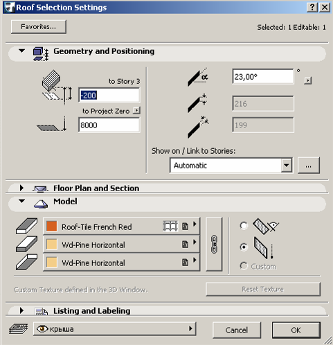Click the document icon on Roof-Tile French Red row
The width and height of the screenshot is (333, 345).
coord(185,227)
